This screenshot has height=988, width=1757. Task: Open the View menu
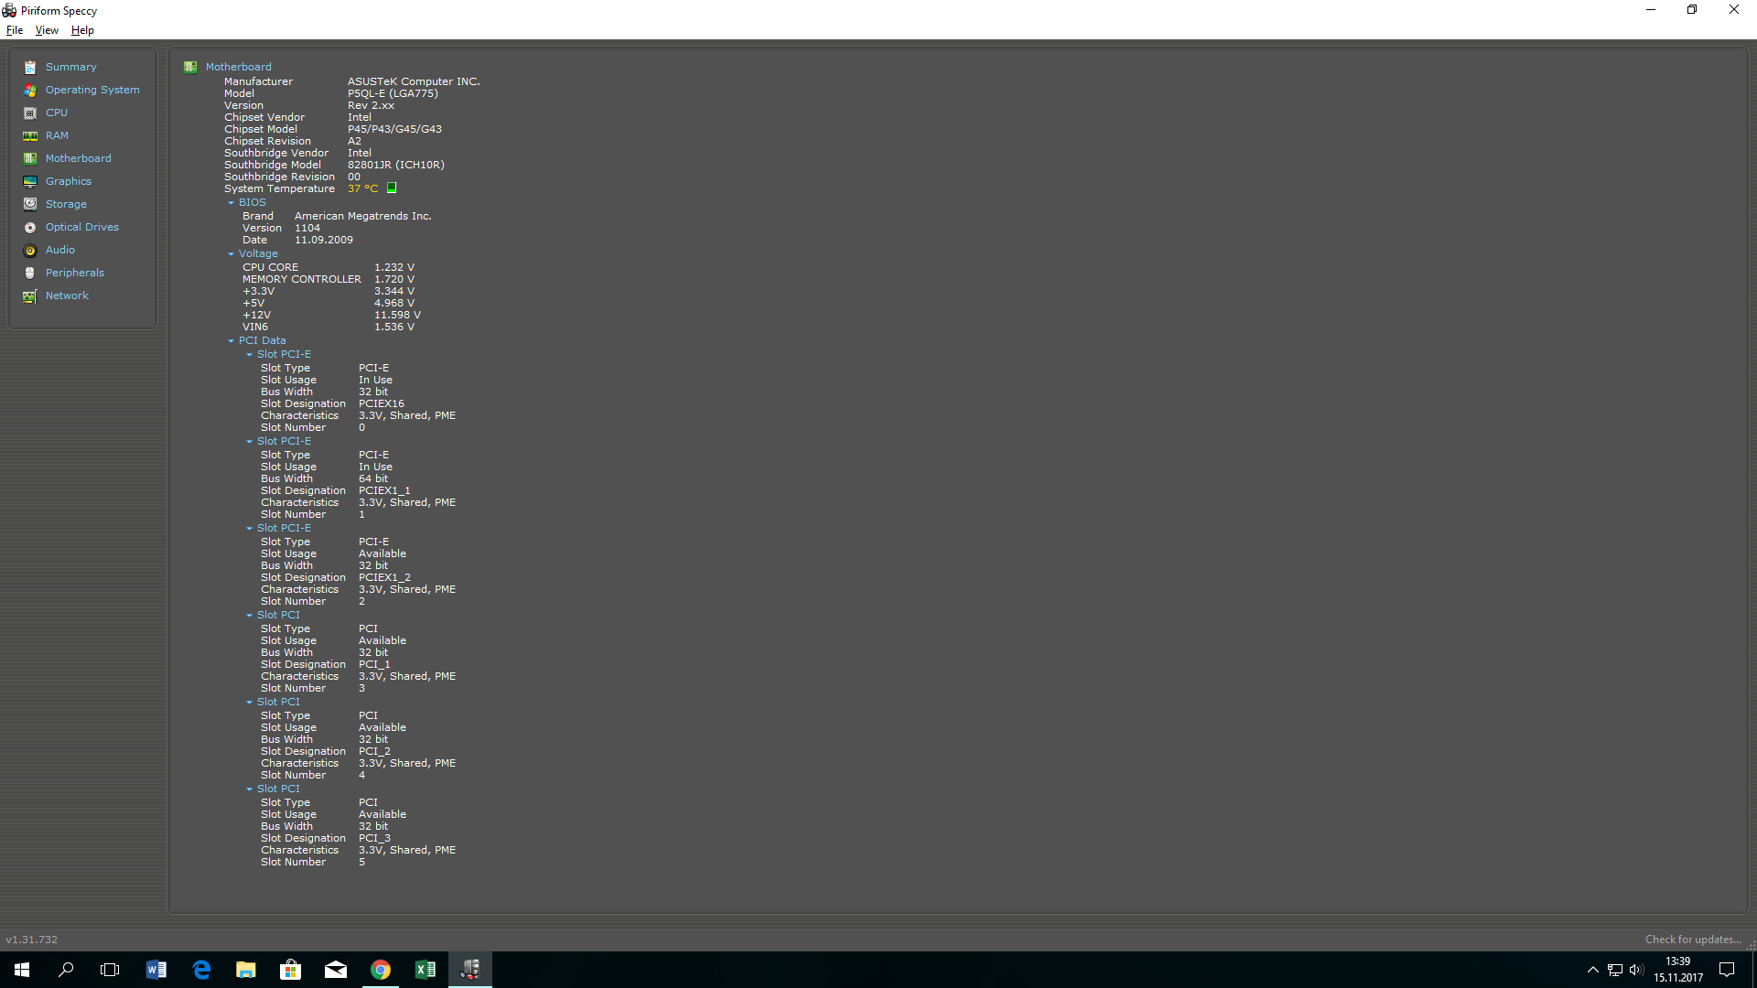(x=47, y=30)
